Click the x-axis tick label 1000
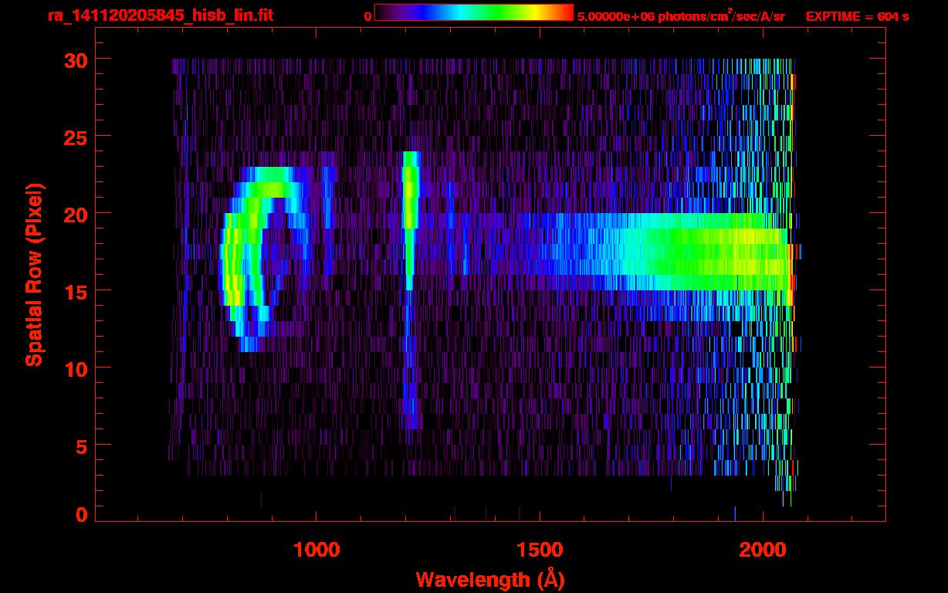Viewport: 948px width, 593px height. click(x=316, y=550)
